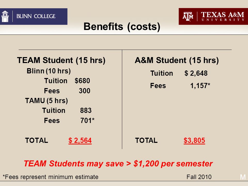This screenshot has width=248, height=186.
Task: Click the TAMU fees value 701*
Action: coord(88,121)
